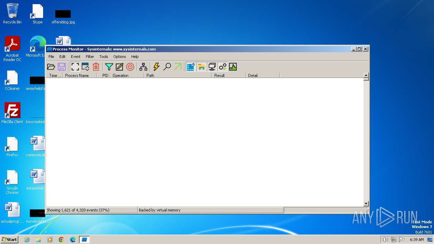434x244 pixels.
Task: Open the Edit menu
Action: coord(62,57)
